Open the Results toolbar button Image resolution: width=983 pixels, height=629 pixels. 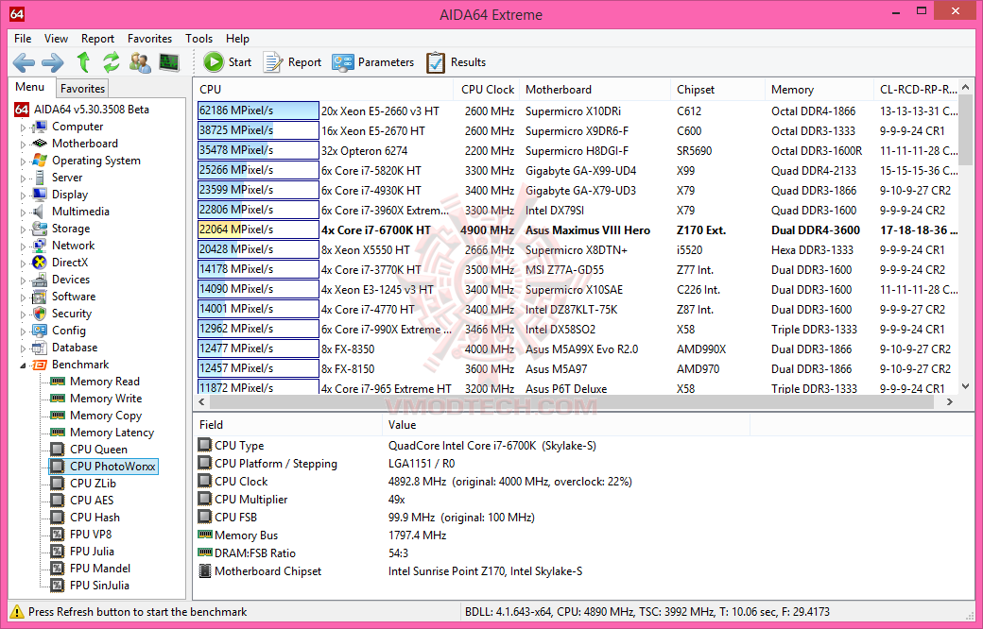[456, 62]
